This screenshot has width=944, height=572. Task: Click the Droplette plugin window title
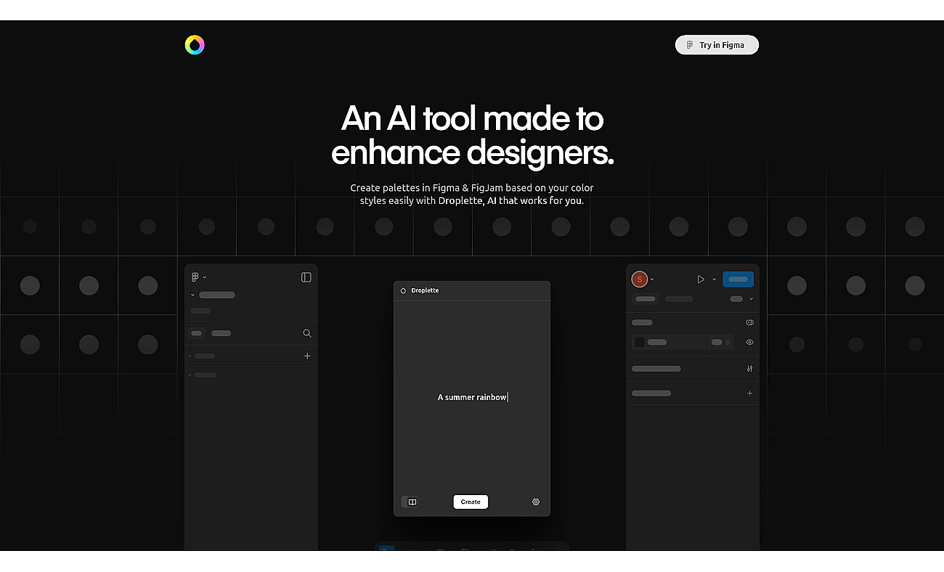pyautogui.click(x=425, y=290)
